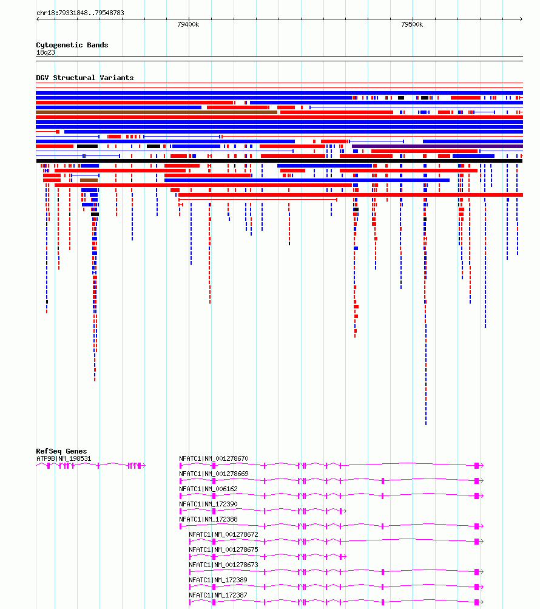Image resolution: width=540 pixels, height=609 pixels.
Task: Select the NFATC1|NM_172387 transcript label
Action: [x=218, y=595]
